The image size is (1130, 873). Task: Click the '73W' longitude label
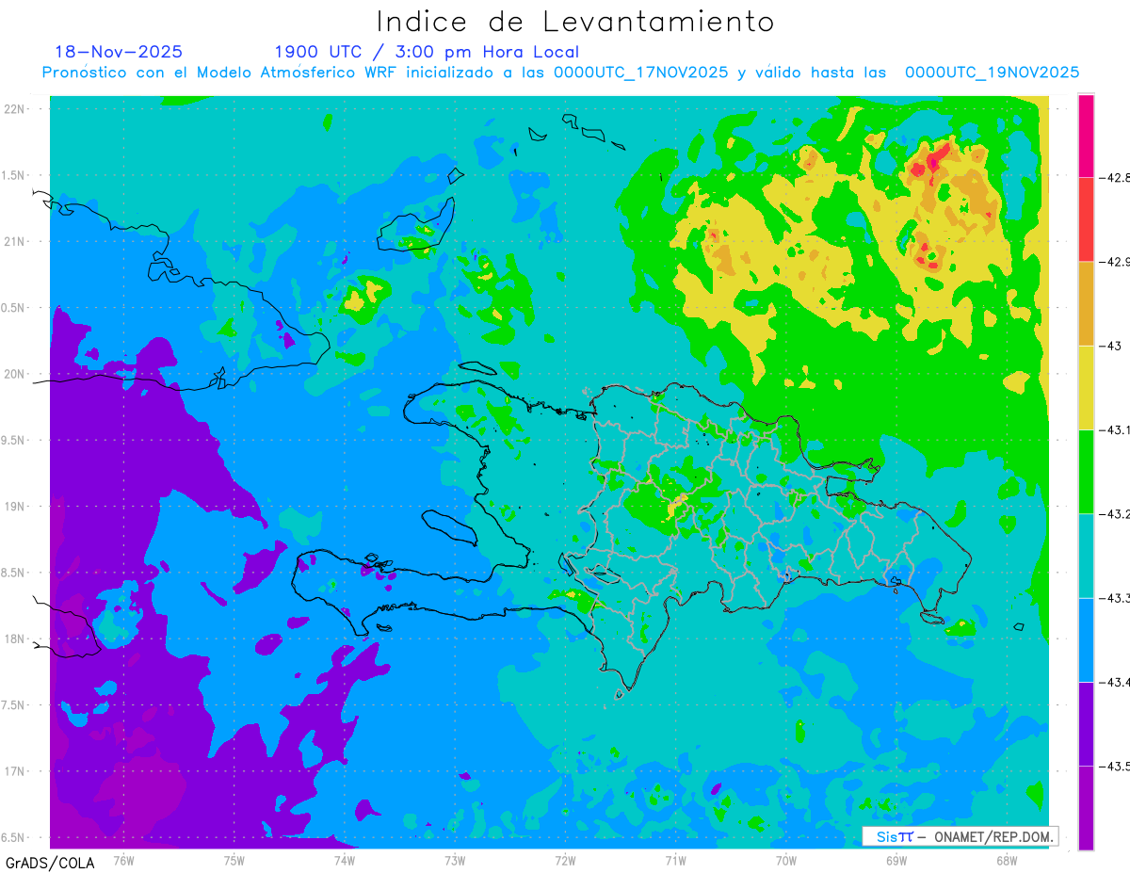[x=455, y=859]
